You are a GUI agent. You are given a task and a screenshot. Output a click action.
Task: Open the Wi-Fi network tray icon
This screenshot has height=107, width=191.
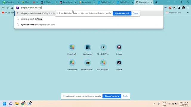[x=170, y=104]
